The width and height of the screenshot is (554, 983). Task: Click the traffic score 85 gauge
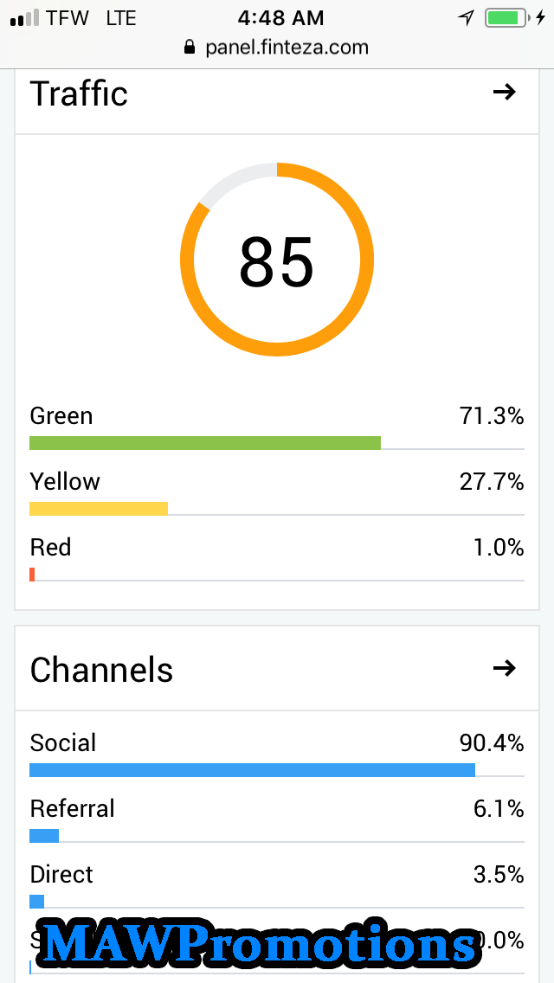277,260
